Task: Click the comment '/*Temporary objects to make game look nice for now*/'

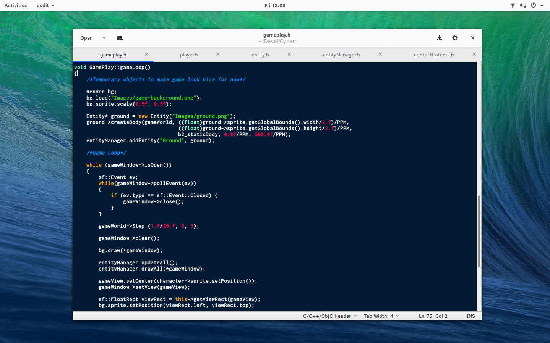Action: [x=166, y=80]
